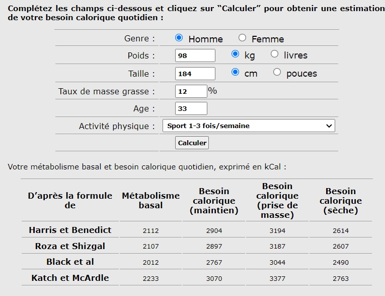Click the Métabolisme basal column header
This screenshot has height=296, width=385.
coord(150,200)
